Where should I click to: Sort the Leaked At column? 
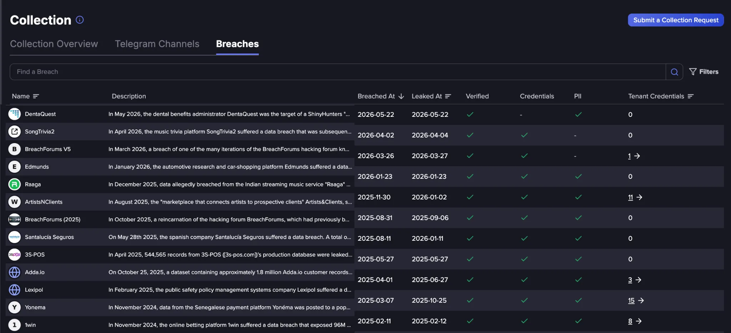click(x=448, y=96)
